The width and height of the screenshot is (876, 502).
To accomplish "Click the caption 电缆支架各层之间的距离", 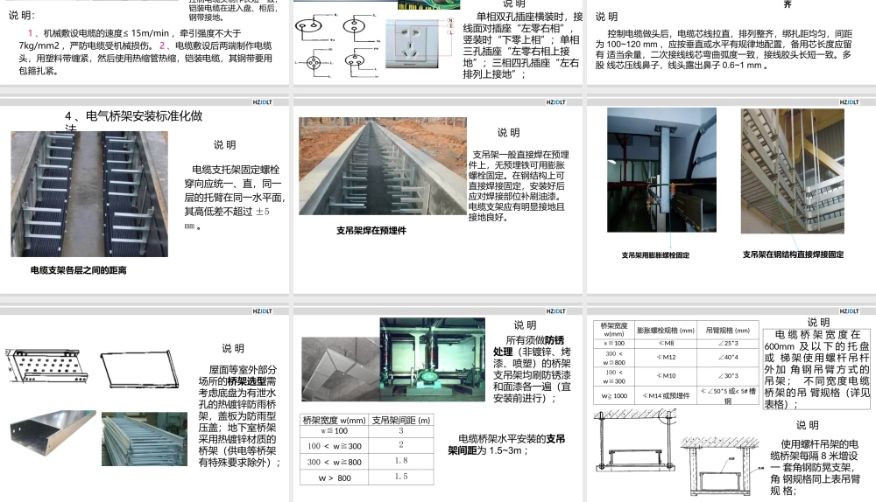I will (79, 270).
